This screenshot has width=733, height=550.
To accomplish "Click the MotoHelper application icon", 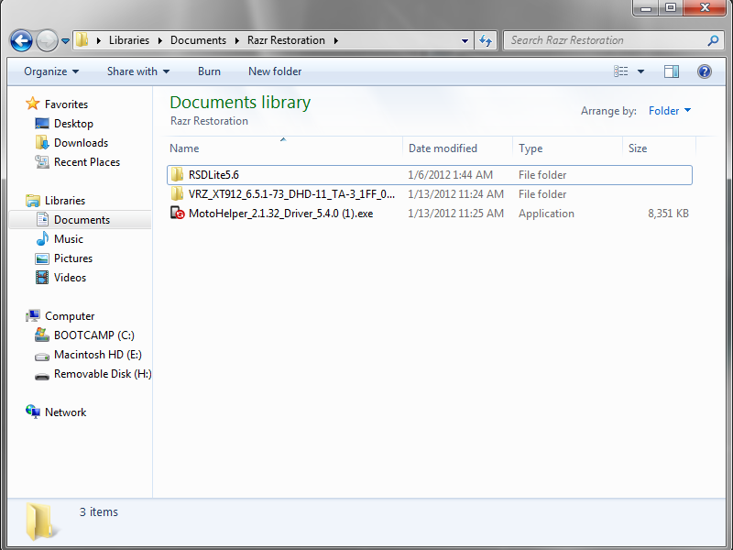I will (177, 214).
